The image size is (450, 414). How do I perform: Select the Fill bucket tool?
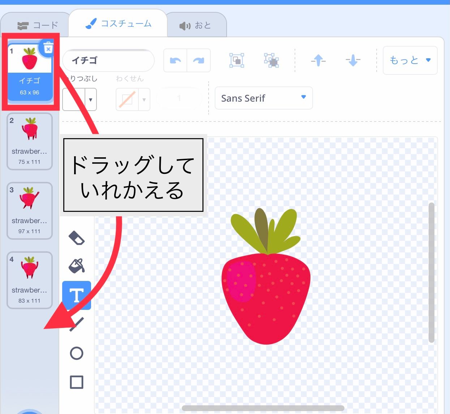tap(77, 266)
